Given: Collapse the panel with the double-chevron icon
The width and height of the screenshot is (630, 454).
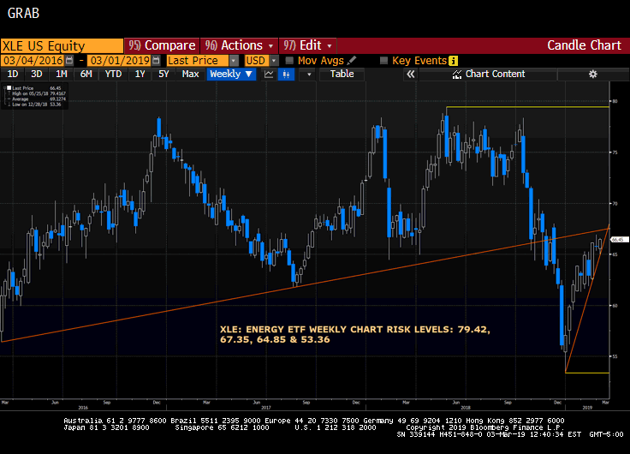Looking at the screenshot, I should (410, 74).
